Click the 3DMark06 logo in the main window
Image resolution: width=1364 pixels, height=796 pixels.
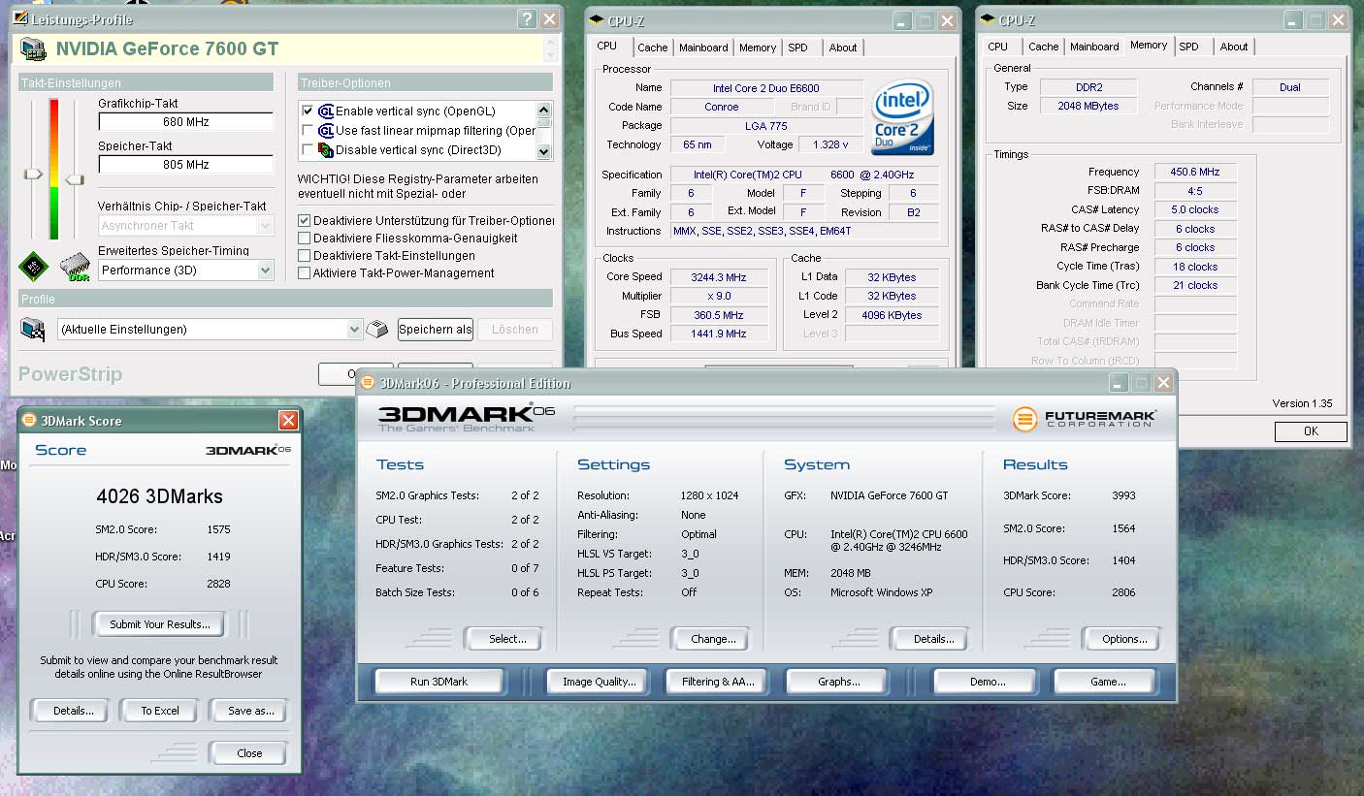pyautogui.click(x=466, y=417)
